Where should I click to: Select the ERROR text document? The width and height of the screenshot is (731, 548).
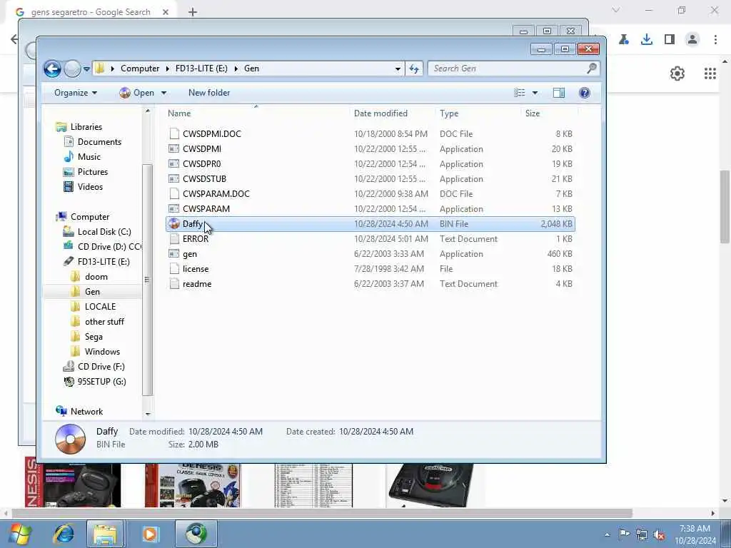tap(370, 238)
